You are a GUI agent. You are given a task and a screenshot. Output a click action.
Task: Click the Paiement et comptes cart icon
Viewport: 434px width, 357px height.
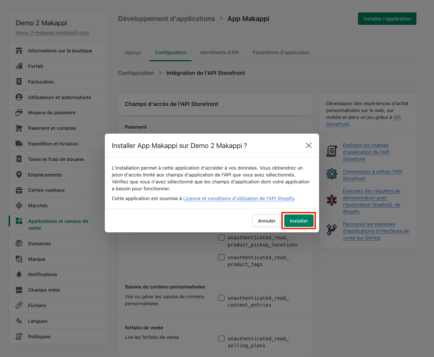coord(19,128)
